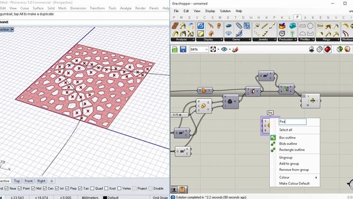
Task: Select the red shaded preview mode icon
Action: 328,49
